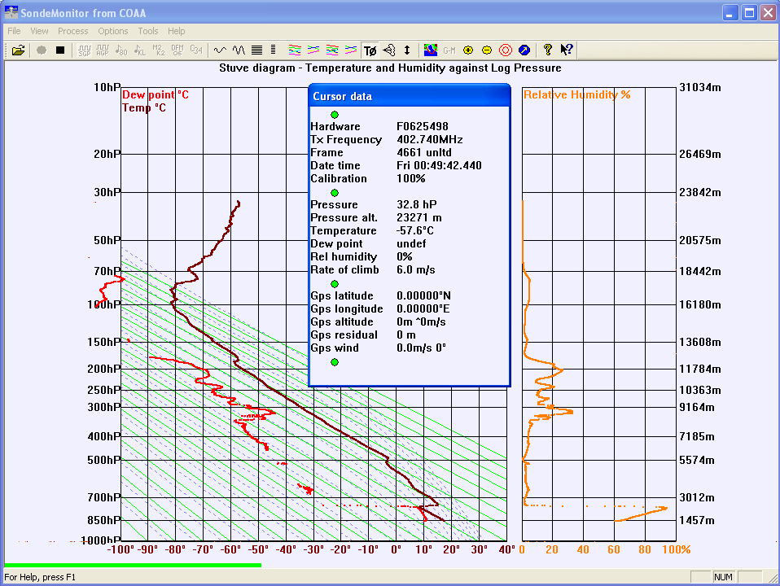Click the vertical double-arrow toolbar icon
The width and height of the screenshot is (780, 586).
click(407, 50)
